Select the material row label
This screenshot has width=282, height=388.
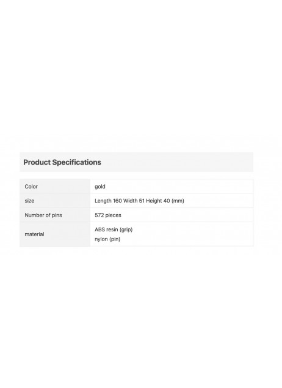pyautogui.click(x=34, y=234)
